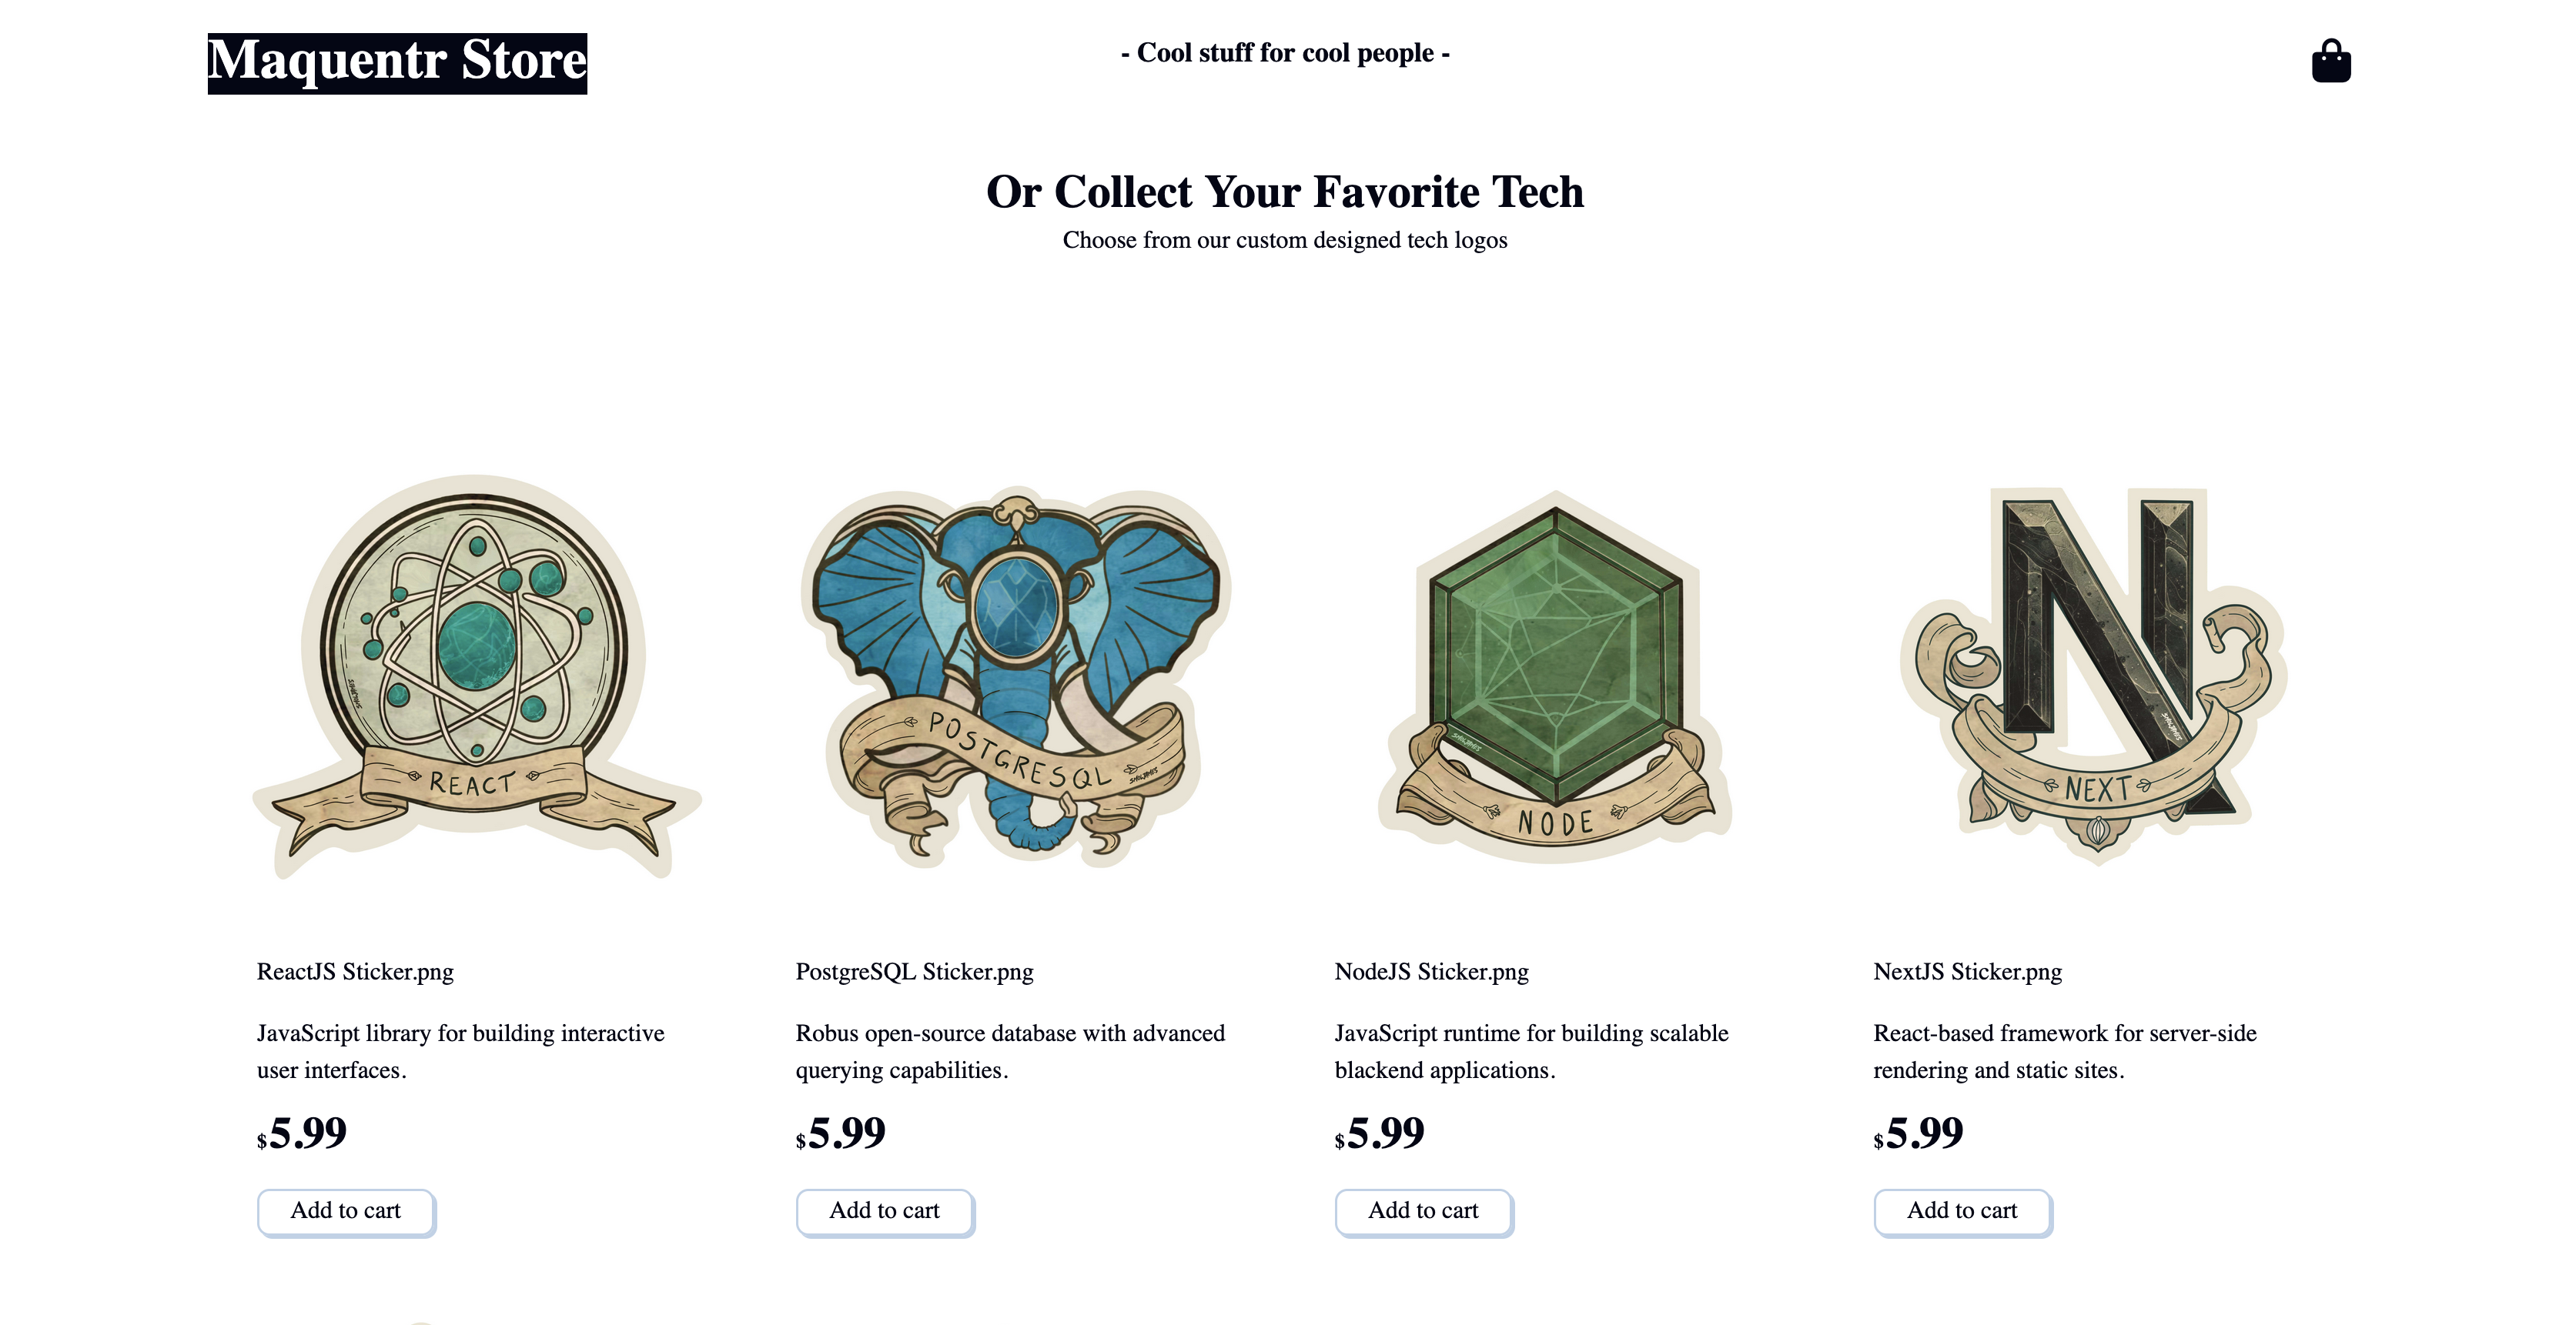Click the 'Cool stuff for cool people' tagline

tap(1285, 53)
